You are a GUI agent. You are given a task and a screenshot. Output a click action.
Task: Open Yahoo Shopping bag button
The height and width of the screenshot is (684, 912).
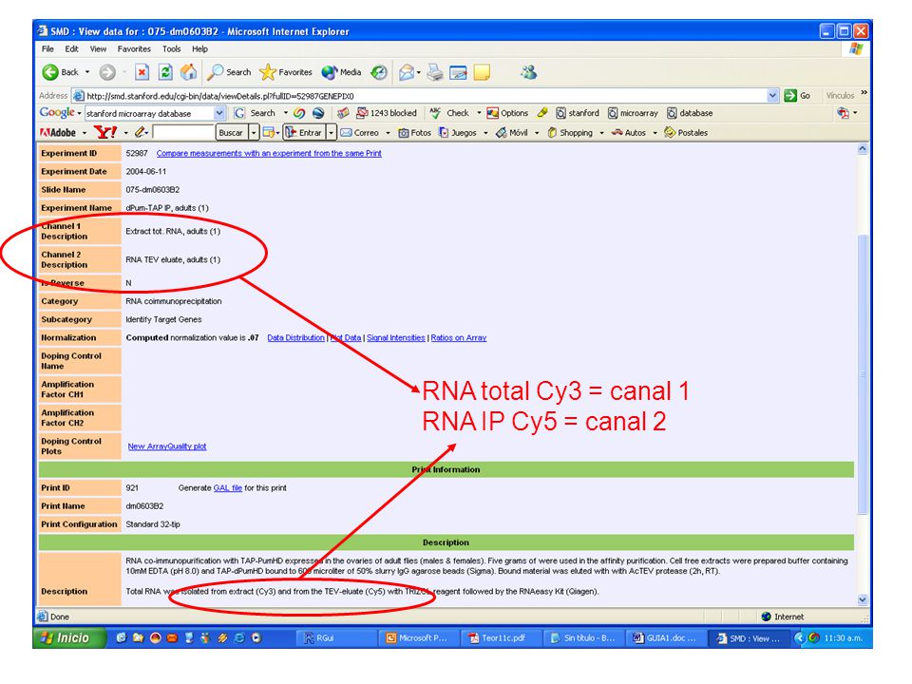click(570, 133)
